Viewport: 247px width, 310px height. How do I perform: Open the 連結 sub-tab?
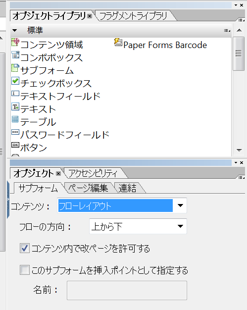coord(127,188)
